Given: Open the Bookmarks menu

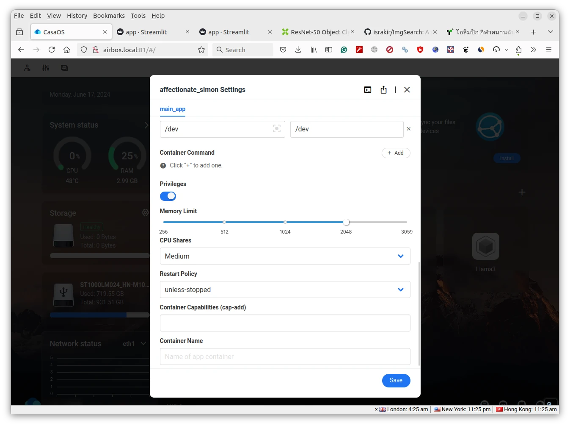Looking at the screenshot, I should tap(109, 16).
